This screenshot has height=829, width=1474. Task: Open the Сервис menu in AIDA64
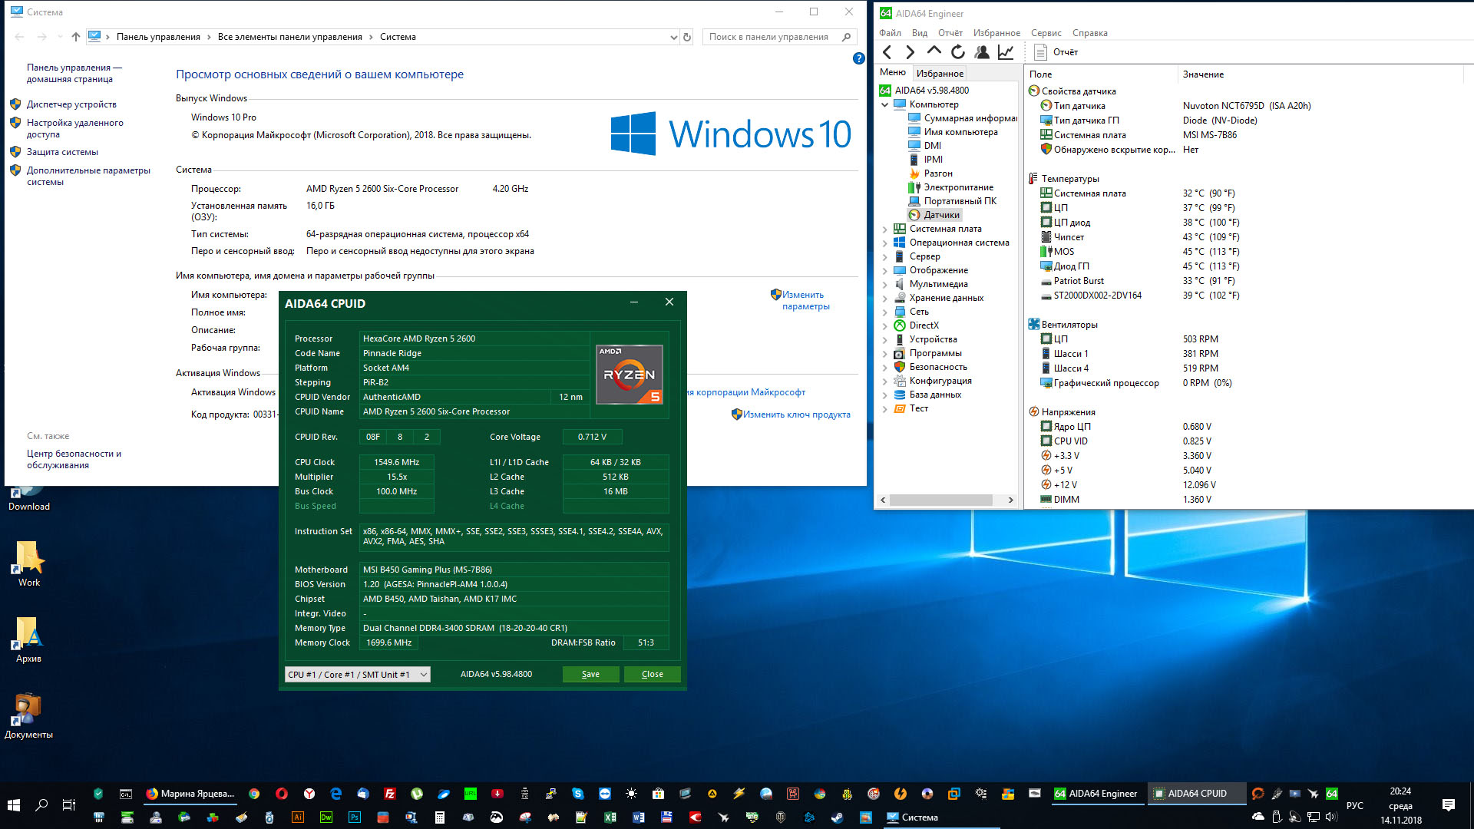tap(1046, 33)
